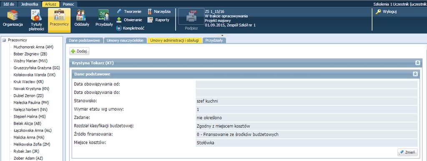Click the 'szef kuchni' position value

click(207, 101)
